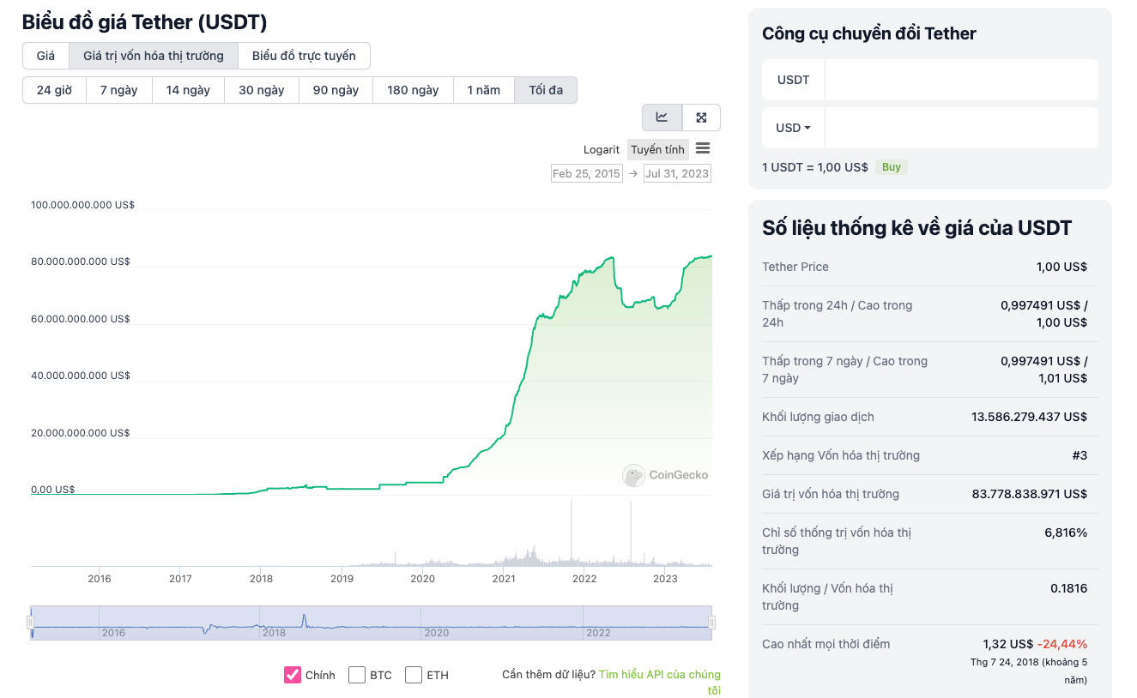The height and width of the screenshot is (698, 1137).
Task: Choose the 24 giờ time range
Action: 54,90
